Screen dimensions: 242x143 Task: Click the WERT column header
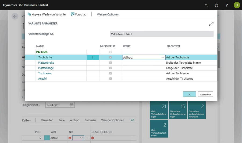click(x=127, y=46)
